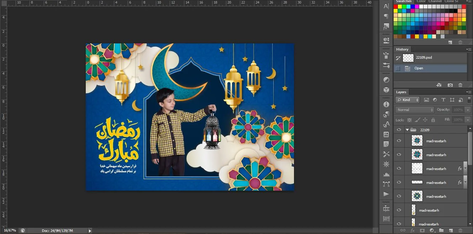Select the 22109.psd history snapshot
The height and width of the screenshot is (234, 473).
pos(430,58)
